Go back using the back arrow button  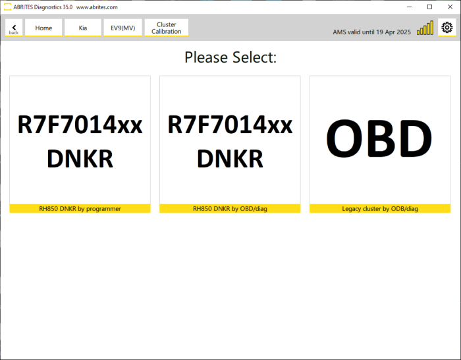point(14,28)
